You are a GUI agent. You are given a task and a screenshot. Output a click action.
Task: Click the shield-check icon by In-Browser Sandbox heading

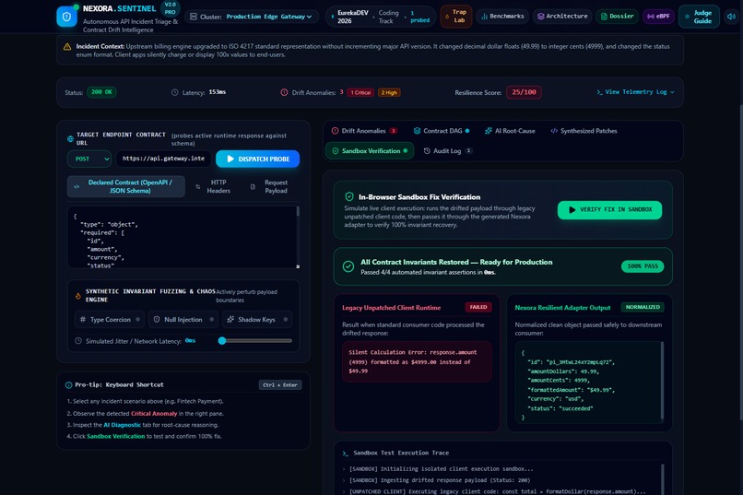349,196
